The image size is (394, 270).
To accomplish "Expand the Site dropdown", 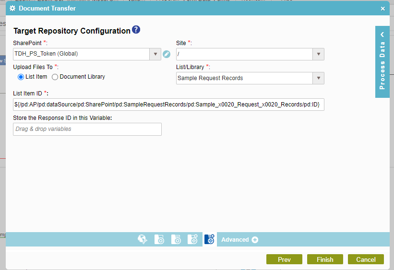I will 318,54.
